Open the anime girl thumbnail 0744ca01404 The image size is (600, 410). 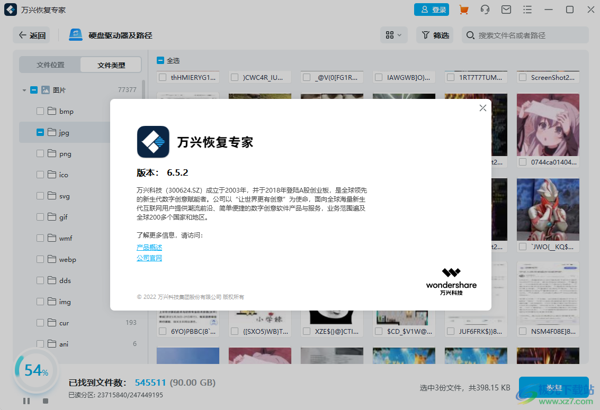point(548,125)
